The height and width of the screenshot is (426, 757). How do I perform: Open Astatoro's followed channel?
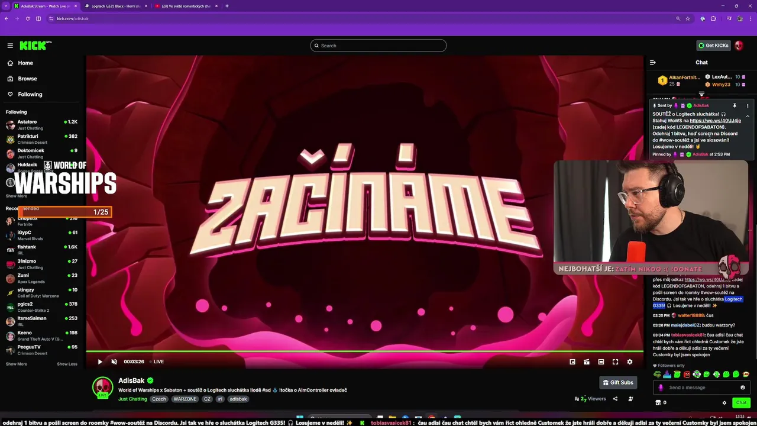pos(41,124)
